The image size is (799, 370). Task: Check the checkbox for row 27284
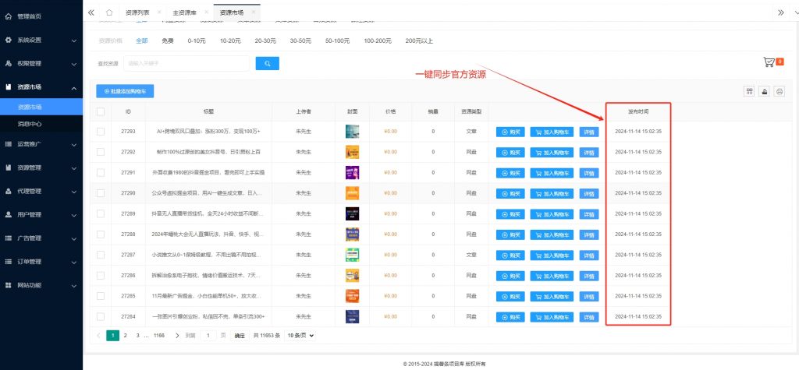(101, 316)
